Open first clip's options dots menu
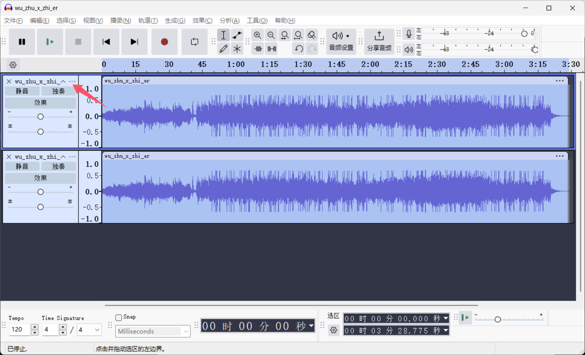 [x=560, y=81]
